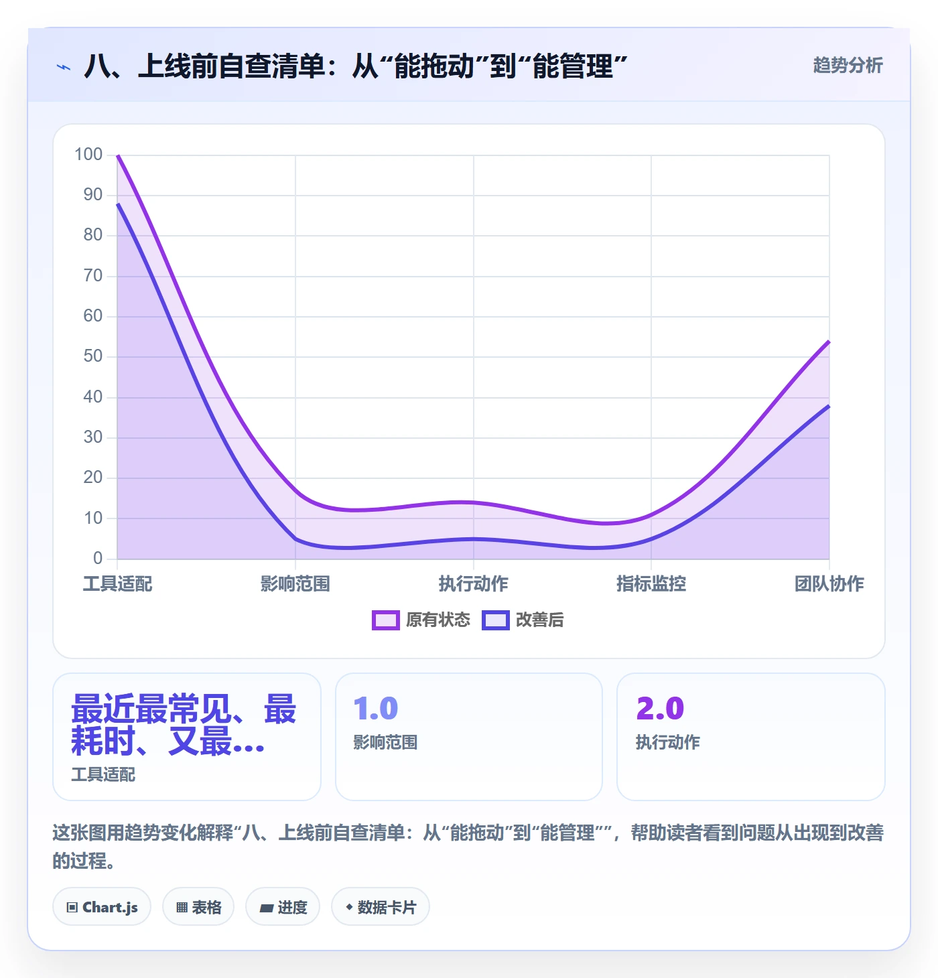Click the 团队协作 x-axis label
Viewport: 938px width, 978px height.
829,584
